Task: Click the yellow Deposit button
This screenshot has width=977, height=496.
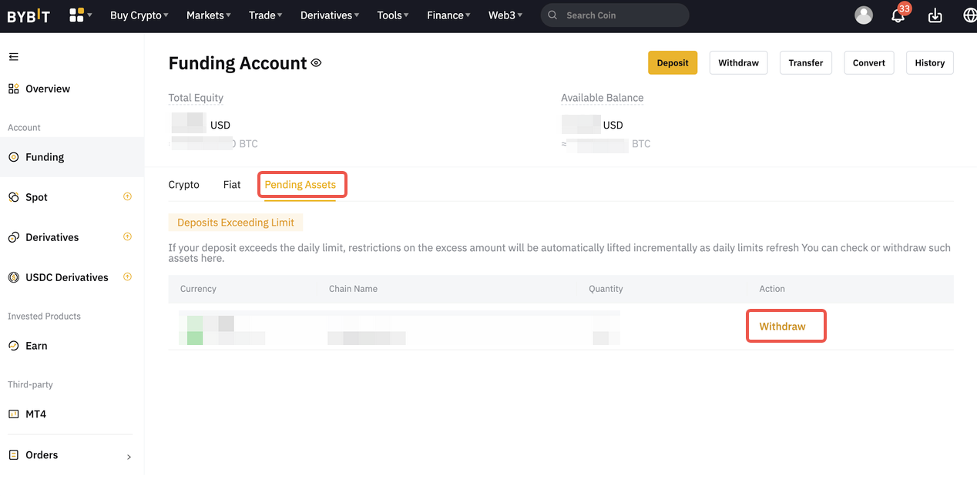Action: (672, 63)
